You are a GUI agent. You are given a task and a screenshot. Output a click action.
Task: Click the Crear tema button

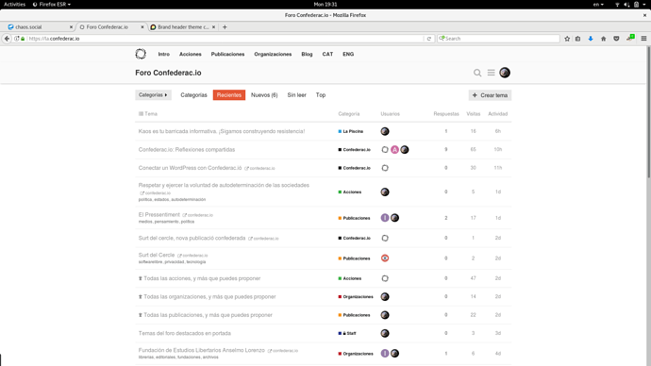click(x=490, y=95)
